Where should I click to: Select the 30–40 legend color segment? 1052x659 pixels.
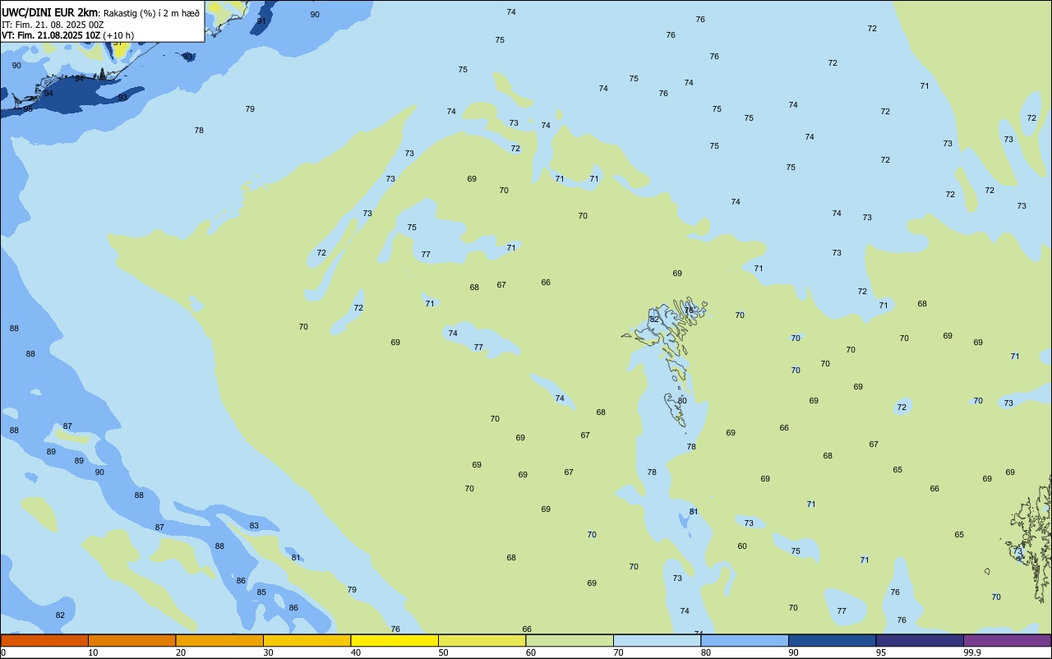pyautogui.click(x=307, y=640)
